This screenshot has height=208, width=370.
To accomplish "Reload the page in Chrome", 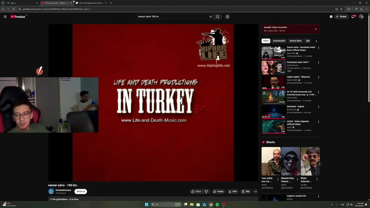I will click(13, 9).
